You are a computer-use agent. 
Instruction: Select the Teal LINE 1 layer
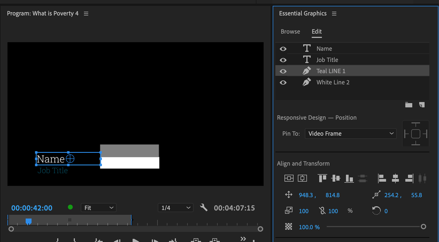pyautogui.click(x=352, y=71)
